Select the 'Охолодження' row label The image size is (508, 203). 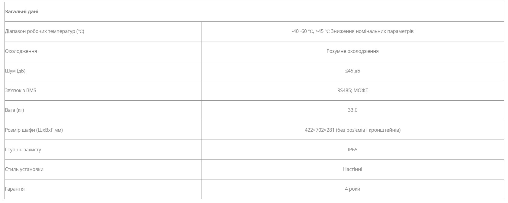21,51
